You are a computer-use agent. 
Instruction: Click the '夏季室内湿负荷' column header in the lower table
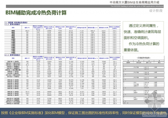point(82,58)
